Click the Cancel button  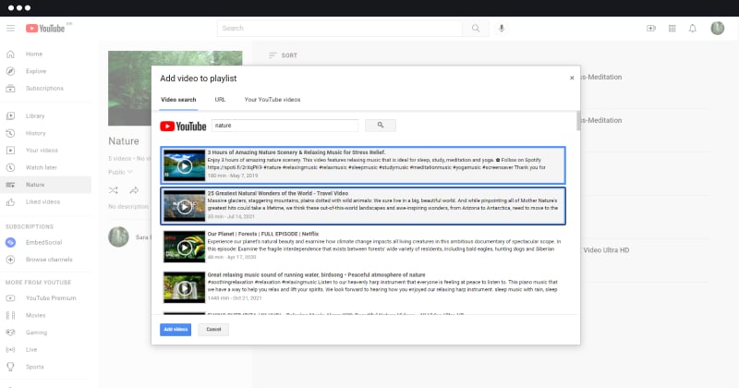coord(213,330)
